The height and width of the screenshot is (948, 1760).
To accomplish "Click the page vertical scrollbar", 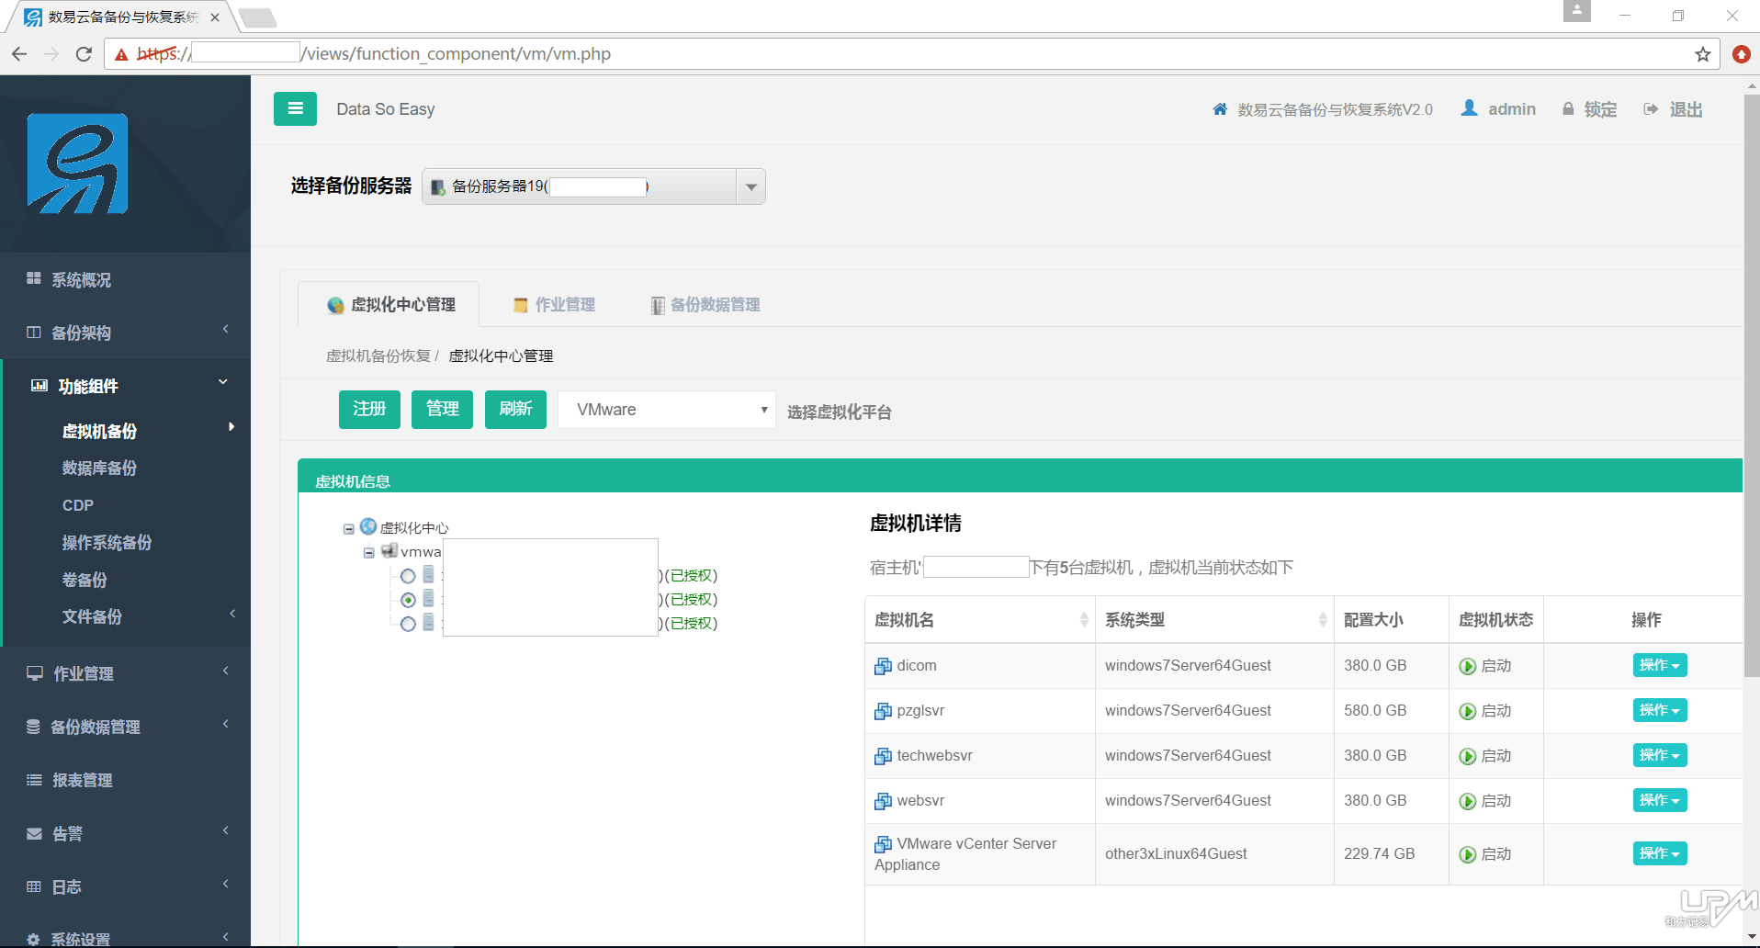I will pos(1752,386).
